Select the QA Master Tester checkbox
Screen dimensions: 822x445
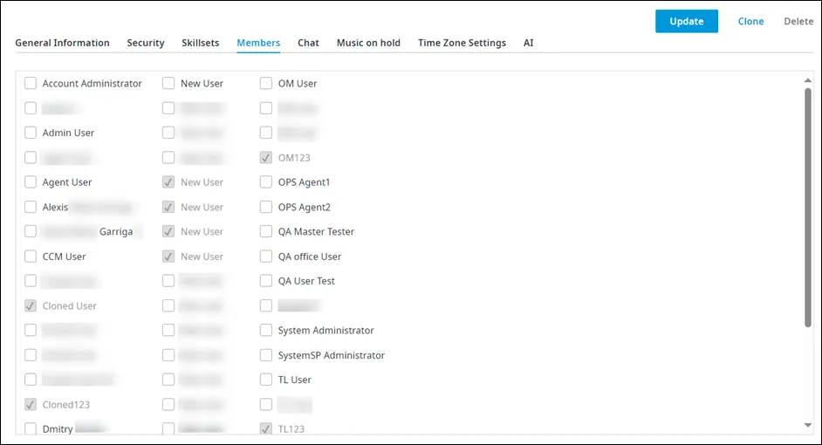(x=266, y=231)
